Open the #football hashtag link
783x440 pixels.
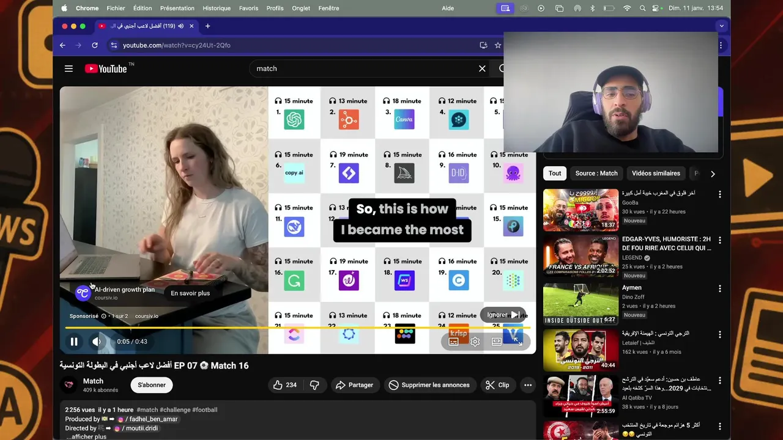204,410
